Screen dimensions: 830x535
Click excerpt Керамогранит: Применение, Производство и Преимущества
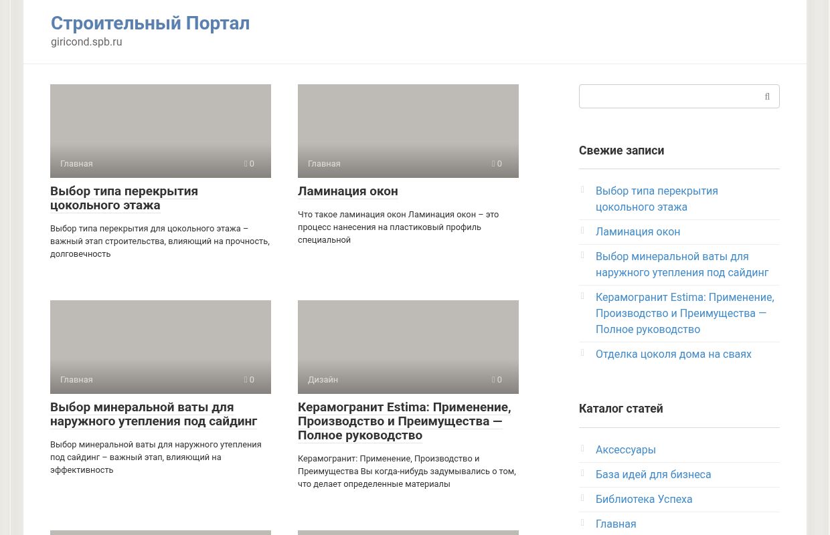(x=407, y=471)
